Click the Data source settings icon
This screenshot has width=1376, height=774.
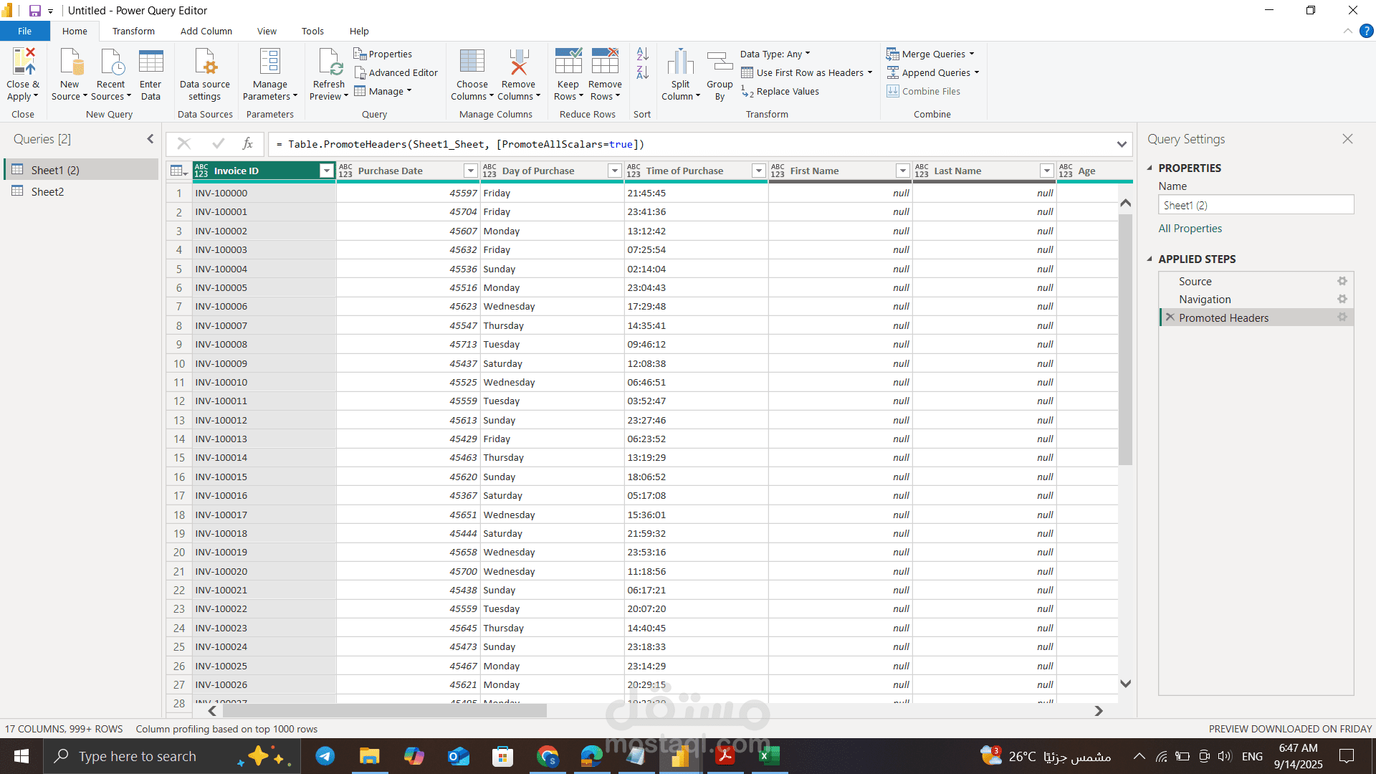[205, 62]
